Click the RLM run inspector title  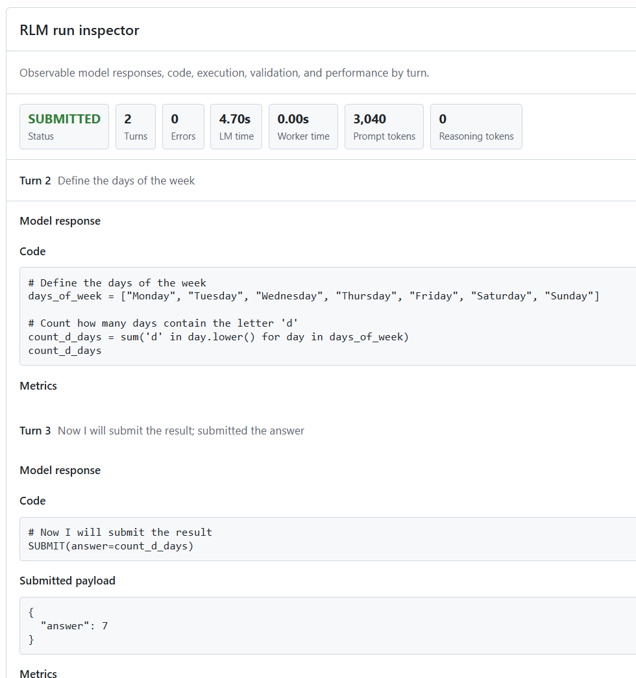point(79,31)
